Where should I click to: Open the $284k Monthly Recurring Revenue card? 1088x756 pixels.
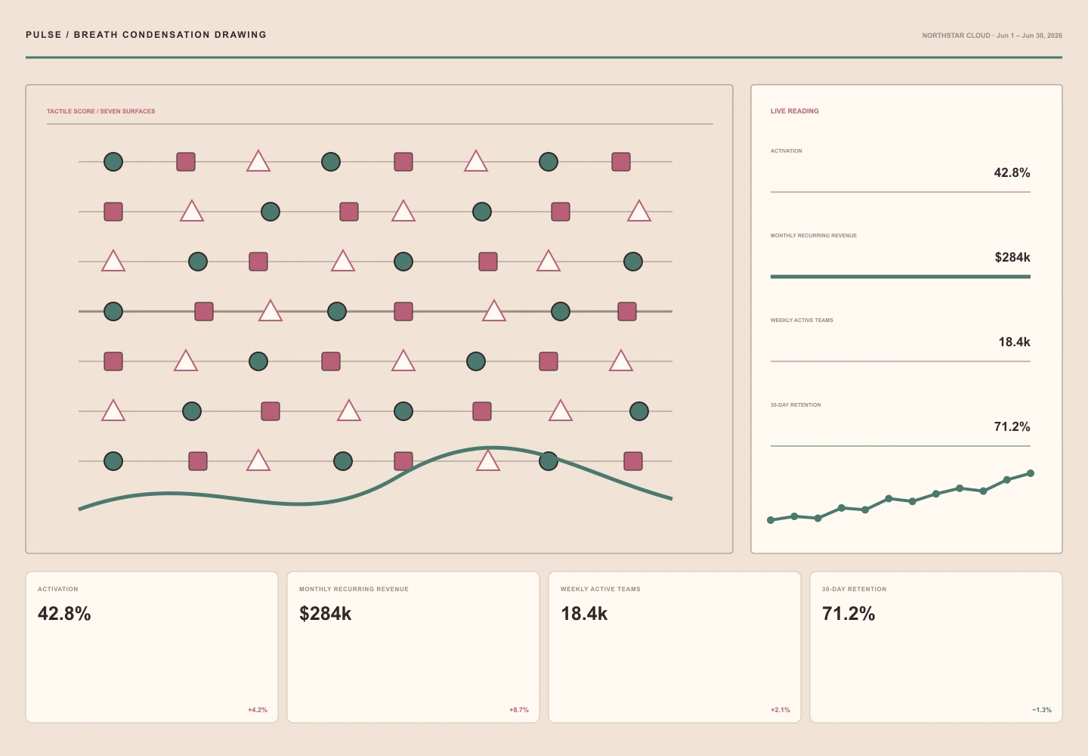pos(413,647)
